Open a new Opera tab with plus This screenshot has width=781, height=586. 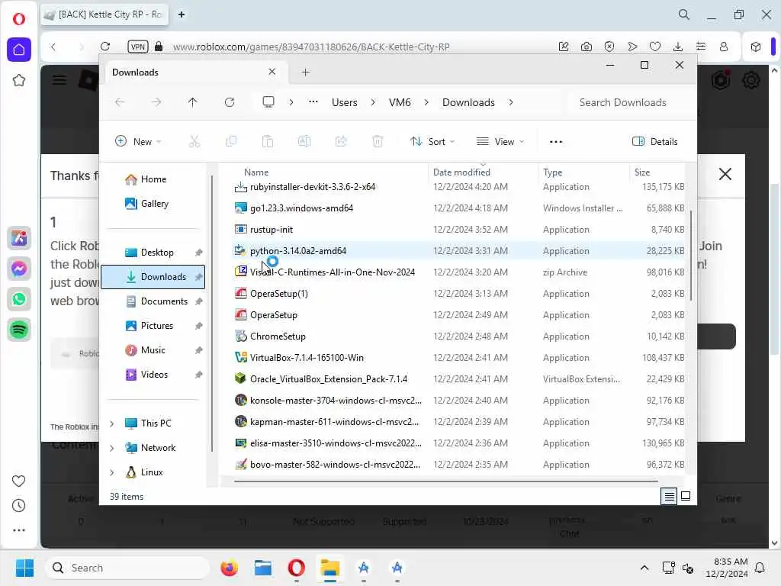pyautogui.click(x=182, y=14)
